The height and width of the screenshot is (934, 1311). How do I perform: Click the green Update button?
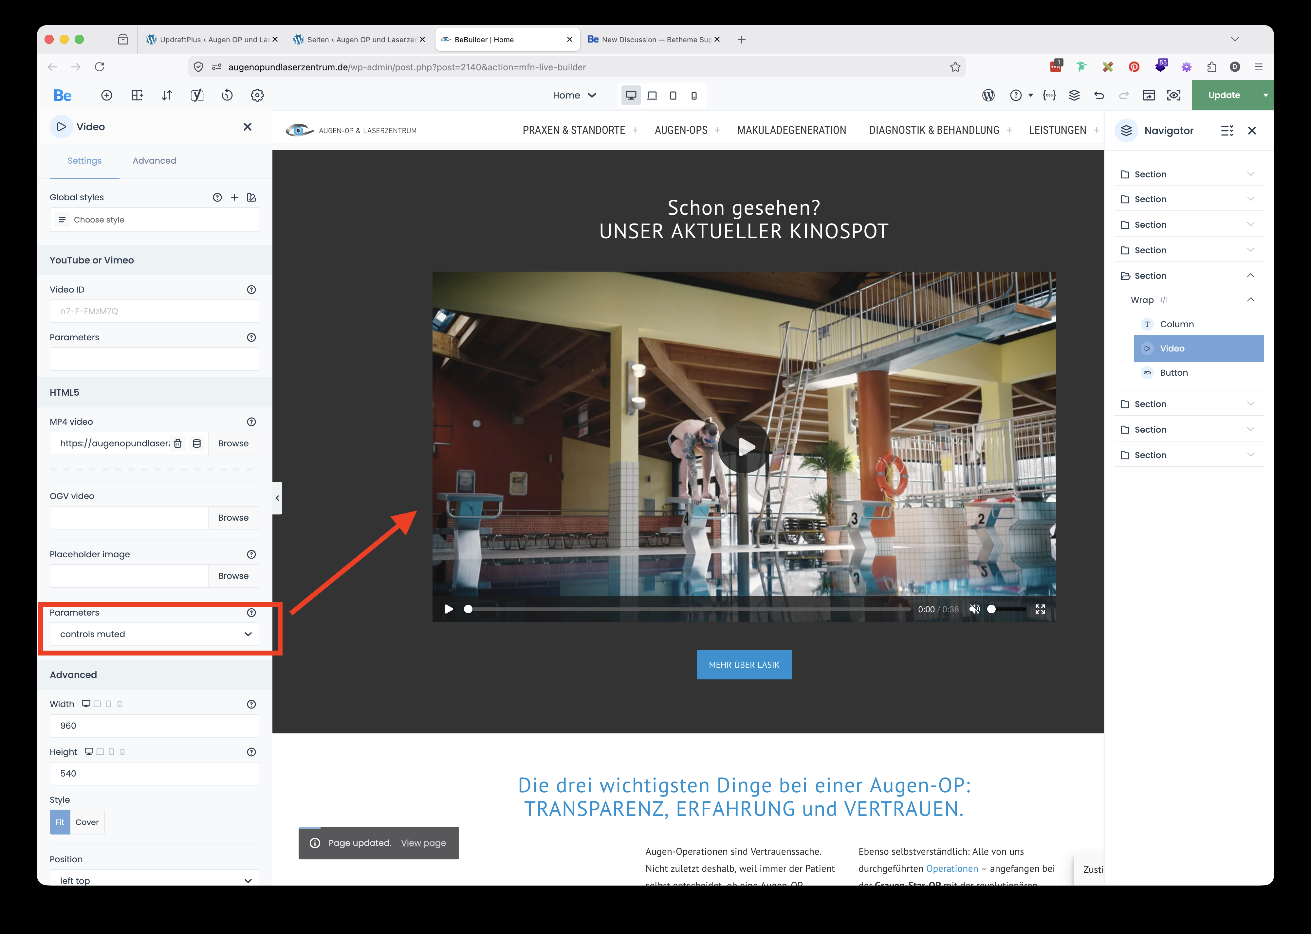[x=1224, y=96]
